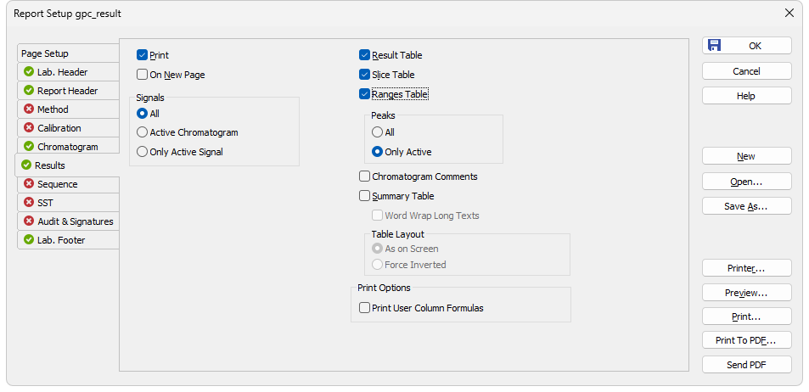809x392 pixels.
Task: Open the Preview dialog button
Action: click(x=746, y=293)
